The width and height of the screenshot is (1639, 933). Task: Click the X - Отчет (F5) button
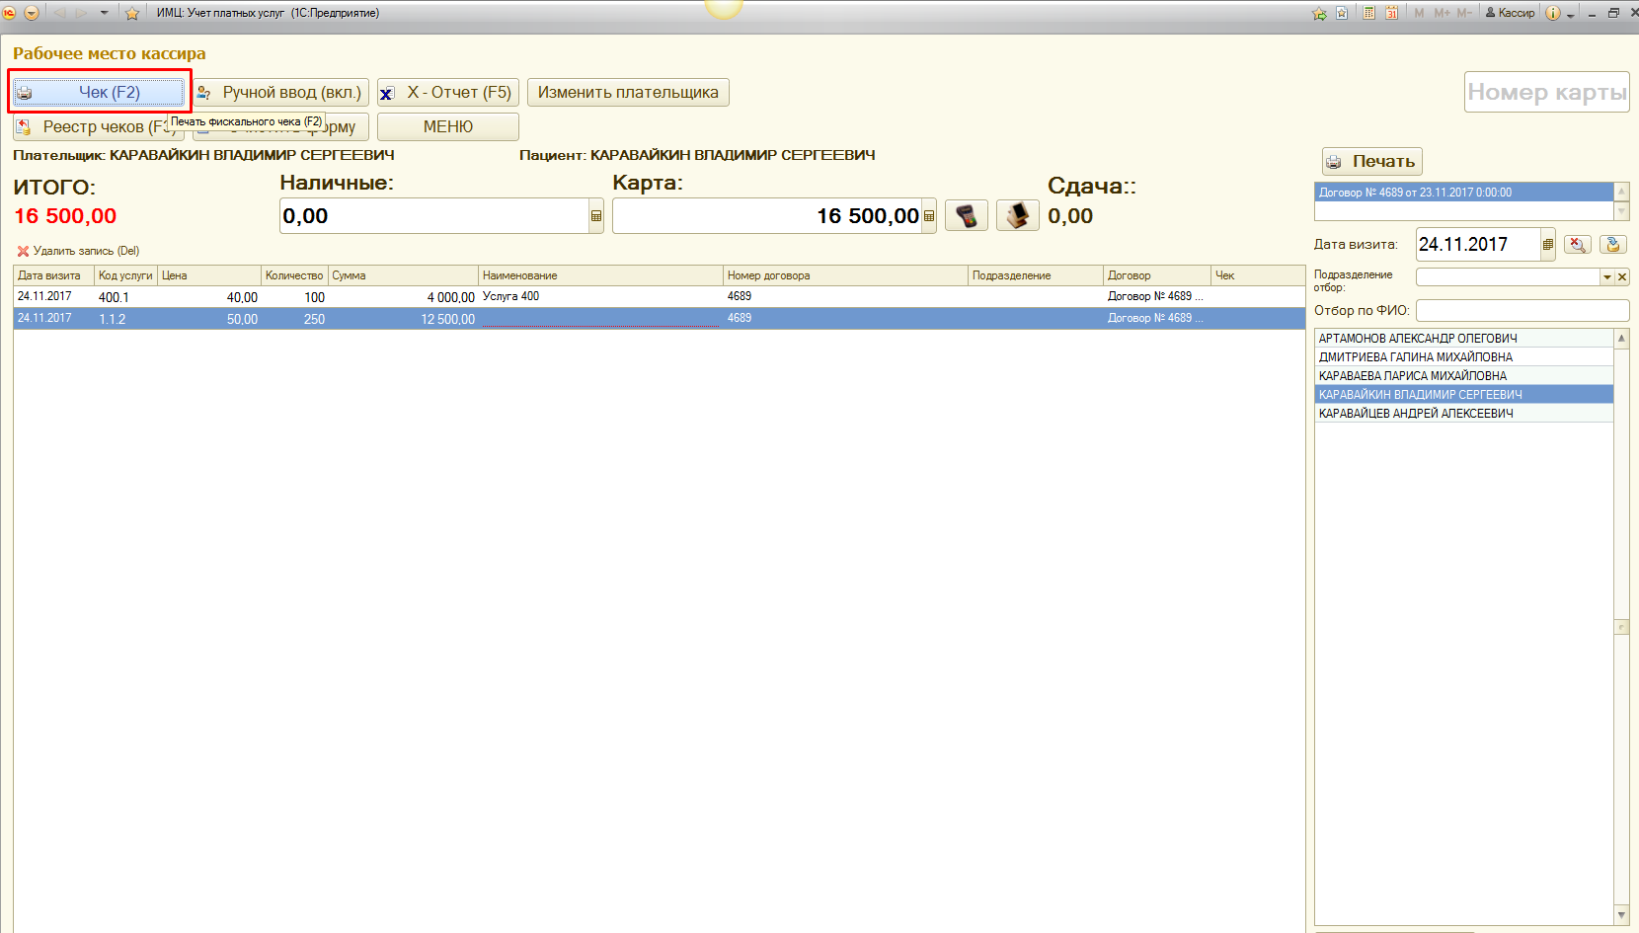[448, 93]
